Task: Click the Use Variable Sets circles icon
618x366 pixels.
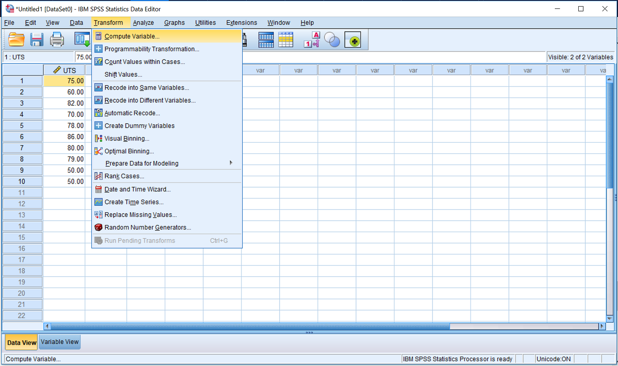Action: 332,40
